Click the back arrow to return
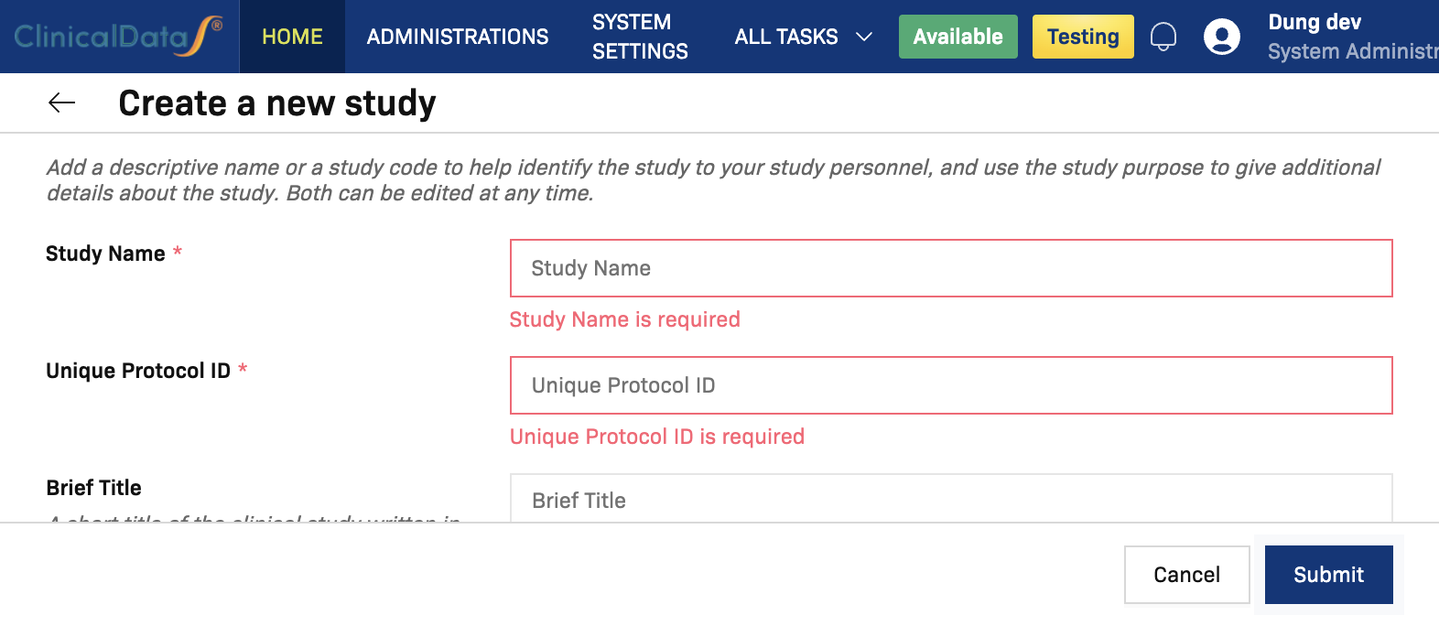The width and height of the screenshot is (1439, 626). 60,103
